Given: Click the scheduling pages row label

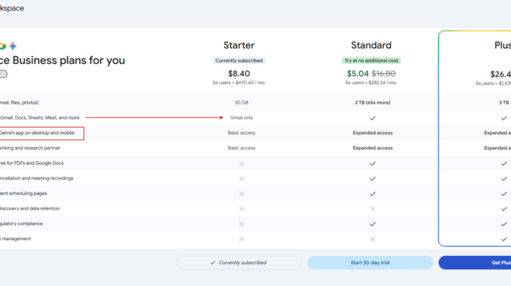Looking at the screenshot, I should pyautogui.click(x=23, y=193).
